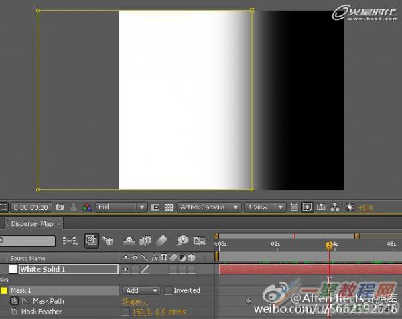Image resolution: width=402 pixels, height=319 pixels.
Task: Click the Brainstorm icon in the timeline
Action: [x=181, y=241]
